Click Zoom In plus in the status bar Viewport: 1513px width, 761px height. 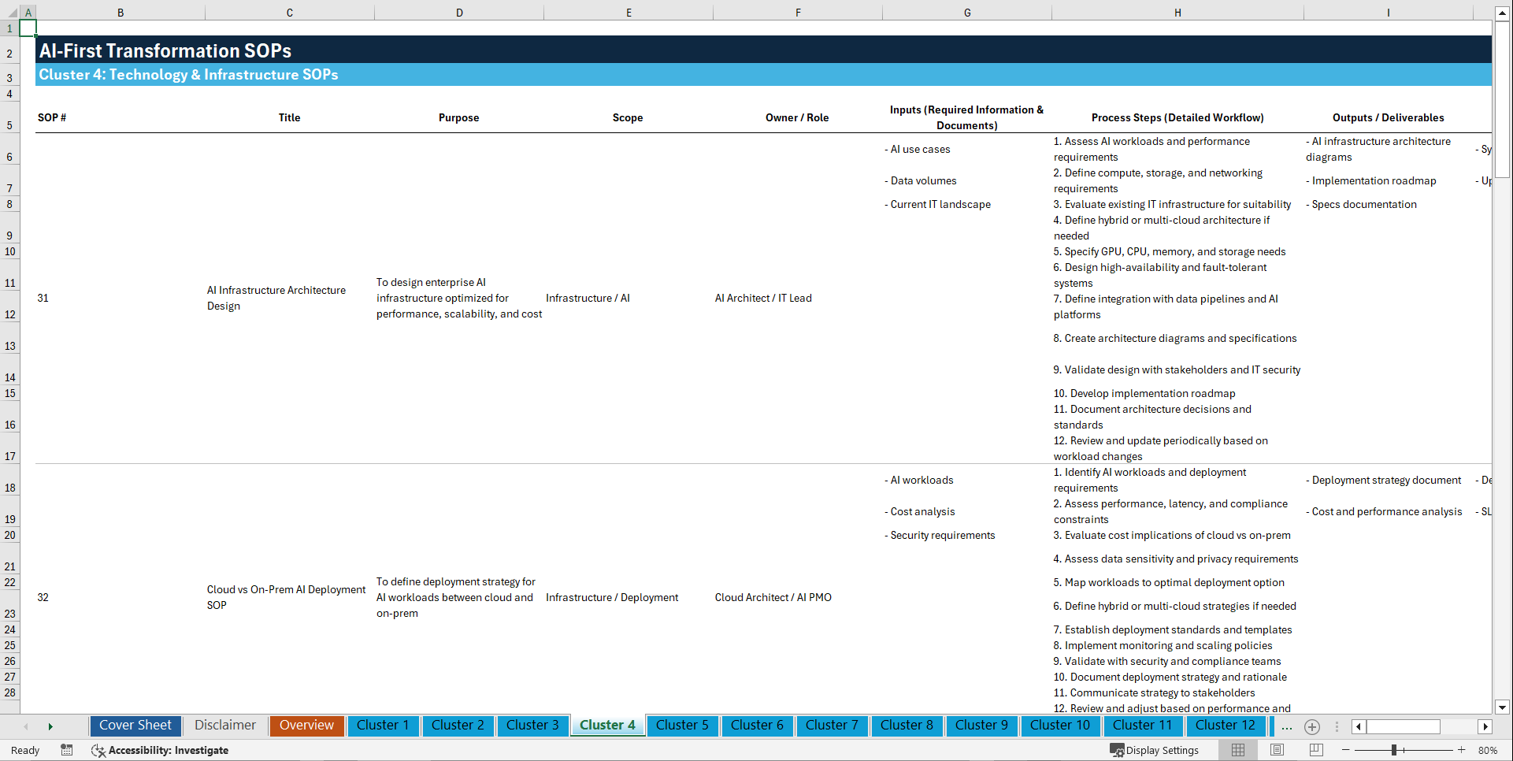coord(1463,750)
